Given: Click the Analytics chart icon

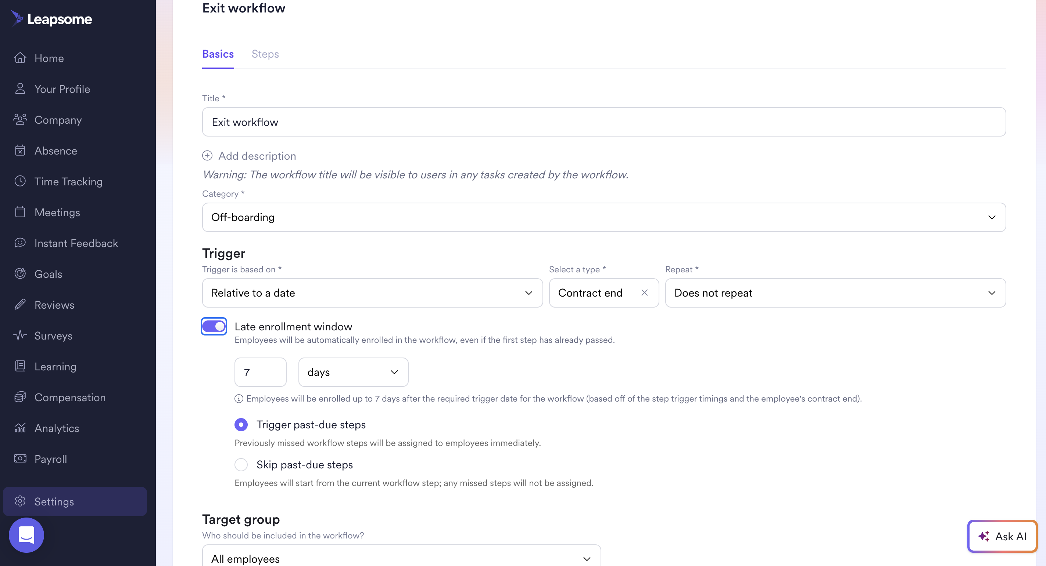Looking at the screenshot, I should [20, 428].
